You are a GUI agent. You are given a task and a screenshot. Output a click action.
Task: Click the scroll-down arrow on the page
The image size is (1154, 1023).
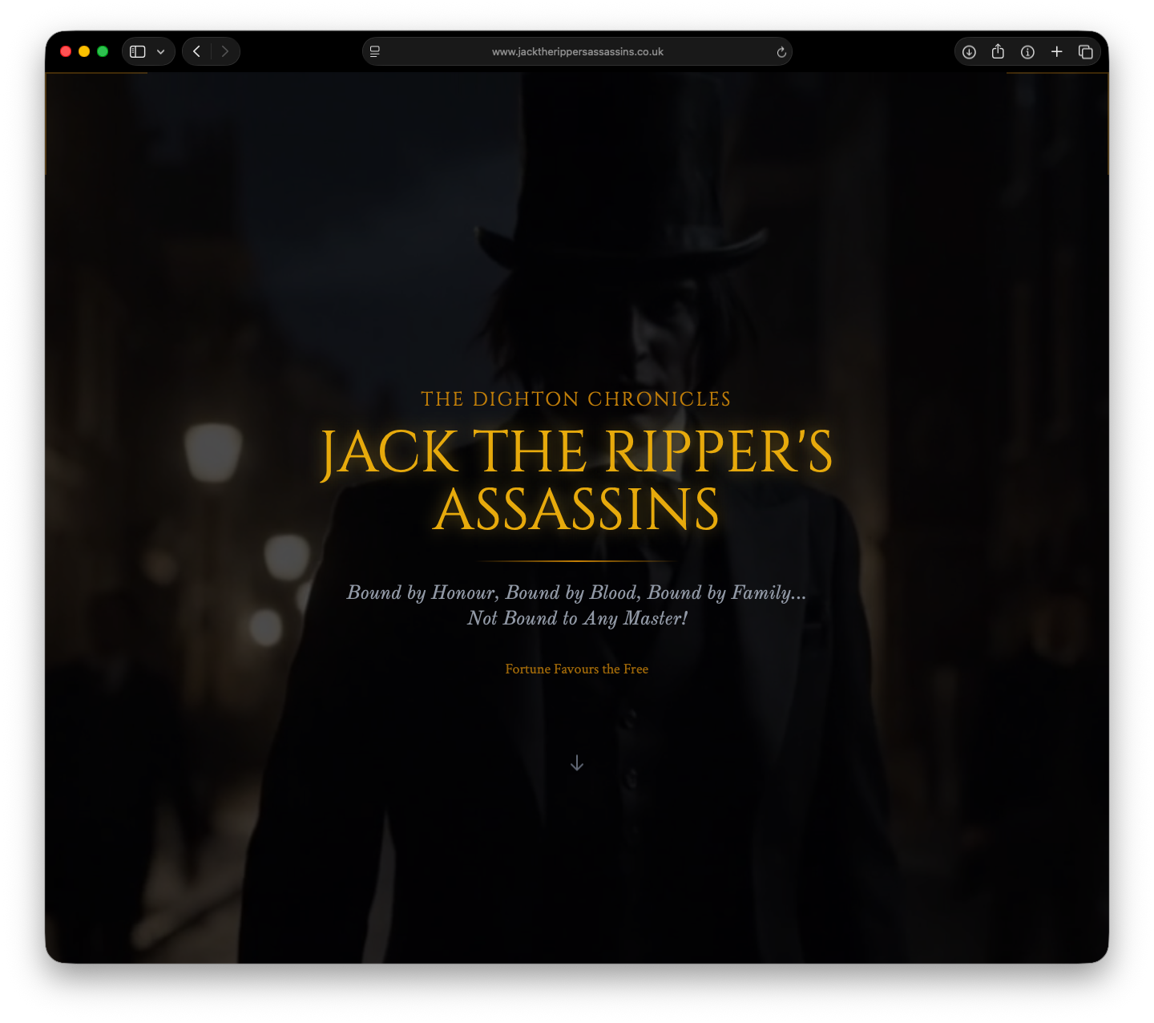577,763
